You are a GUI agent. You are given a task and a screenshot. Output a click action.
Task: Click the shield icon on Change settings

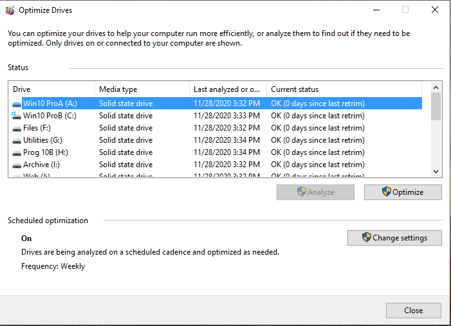(x=366, y=237)
